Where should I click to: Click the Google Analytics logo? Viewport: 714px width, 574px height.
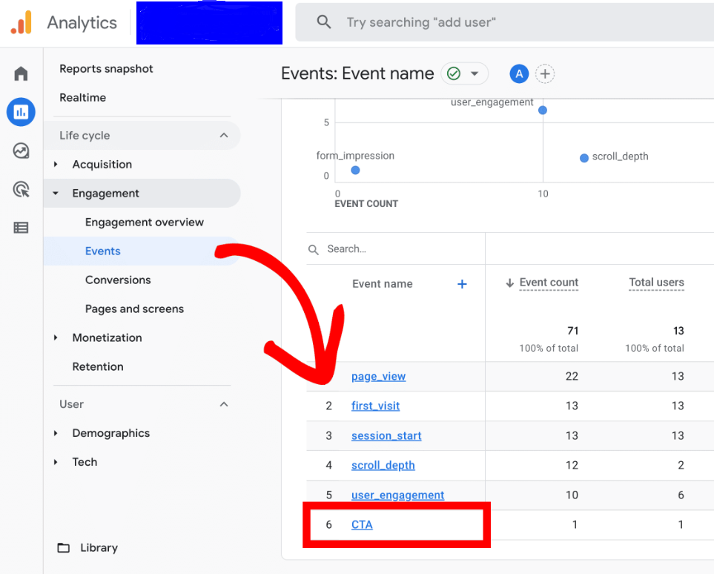tap(22, 23)
